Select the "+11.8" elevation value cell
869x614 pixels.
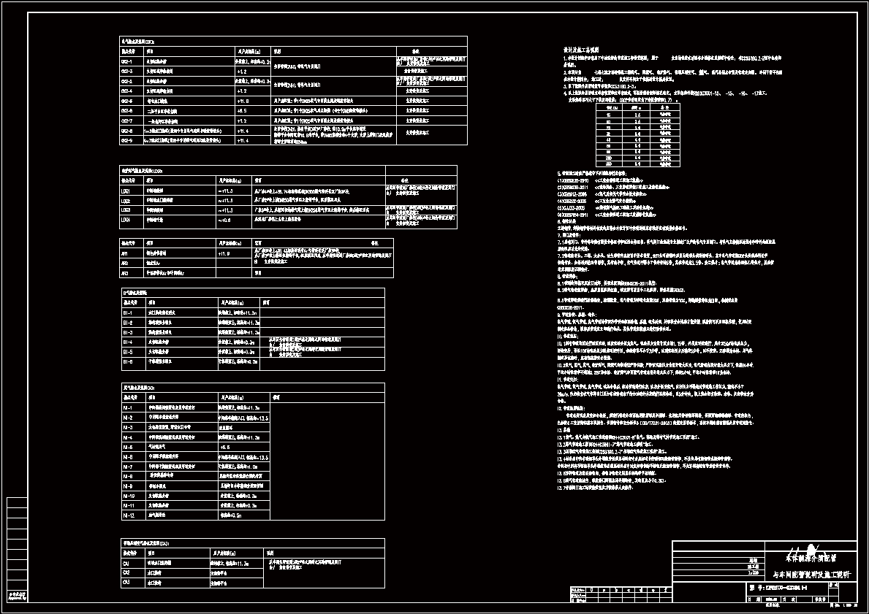tap(254, 101)
